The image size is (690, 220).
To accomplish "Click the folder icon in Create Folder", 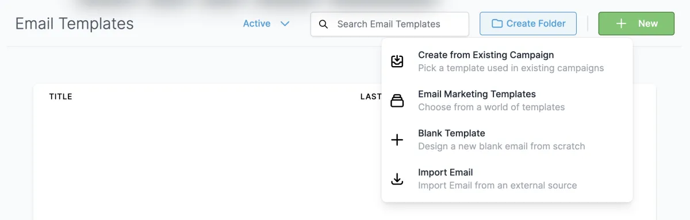I will (x=497, y=24).
